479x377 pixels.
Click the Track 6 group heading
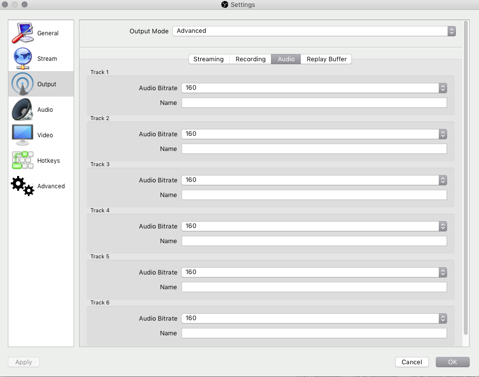(100, 302)
